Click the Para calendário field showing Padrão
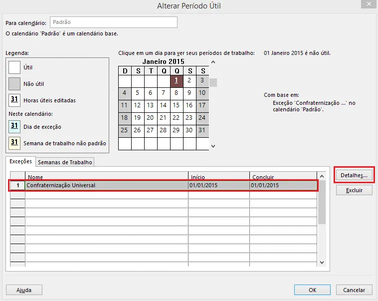Screen dimensions: 378x301 pos(114,22)
